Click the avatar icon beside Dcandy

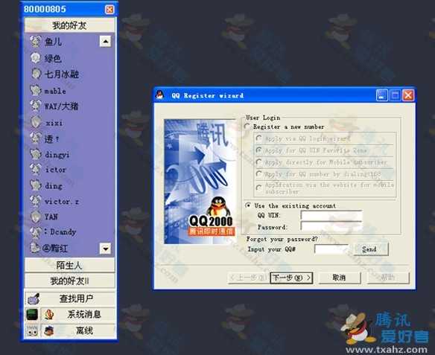point(36,232)
